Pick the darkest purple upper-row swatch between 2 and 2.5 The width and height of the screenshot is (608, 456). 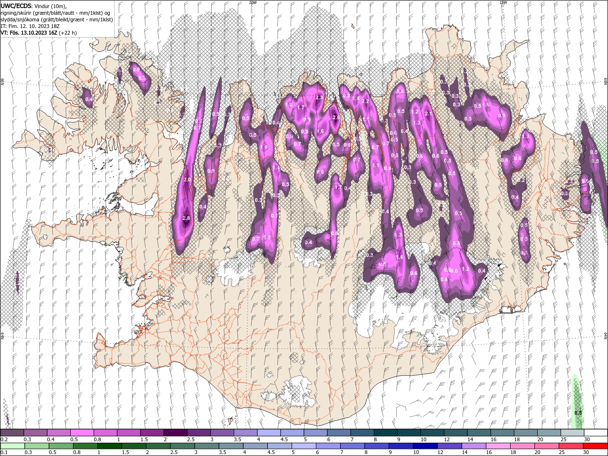tap(175, 432)
